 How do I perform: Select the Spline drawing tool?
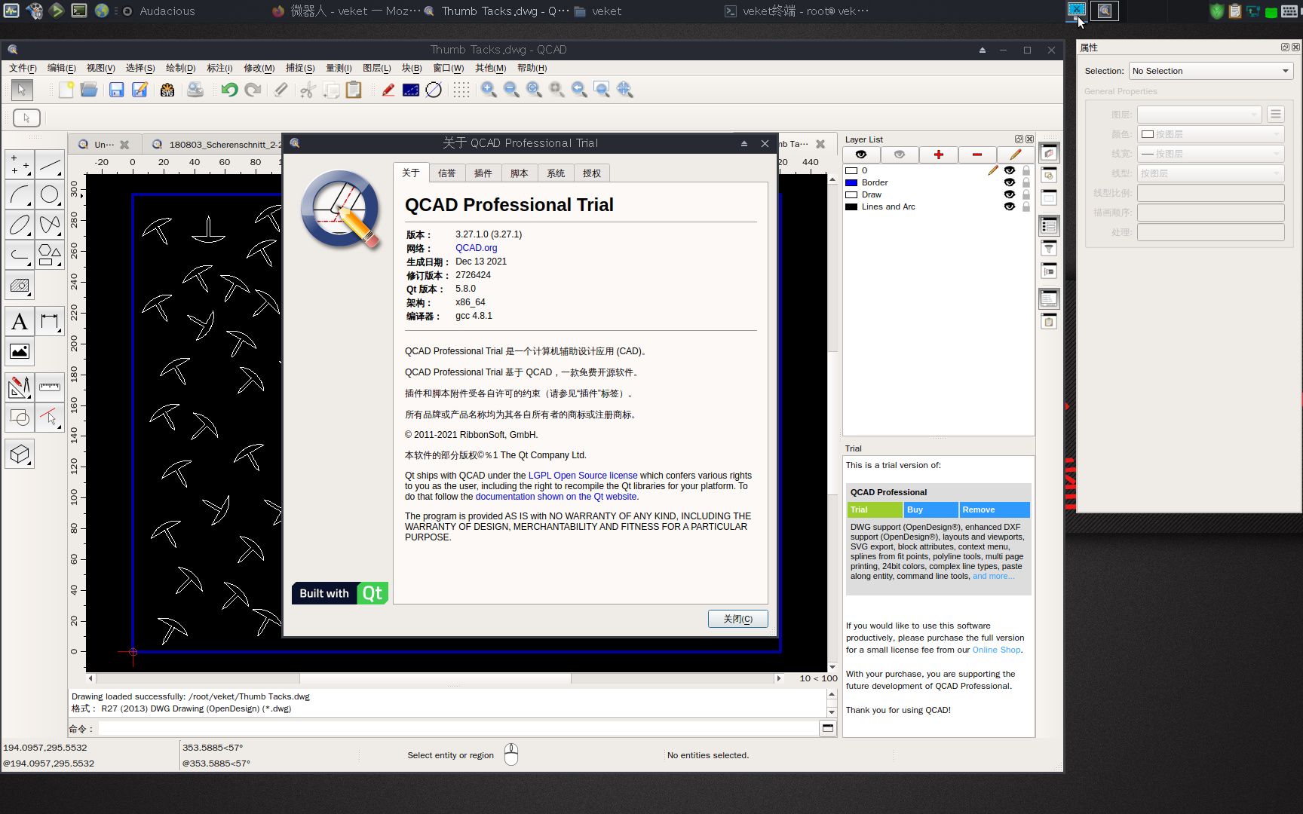click(x=50, y=225)
